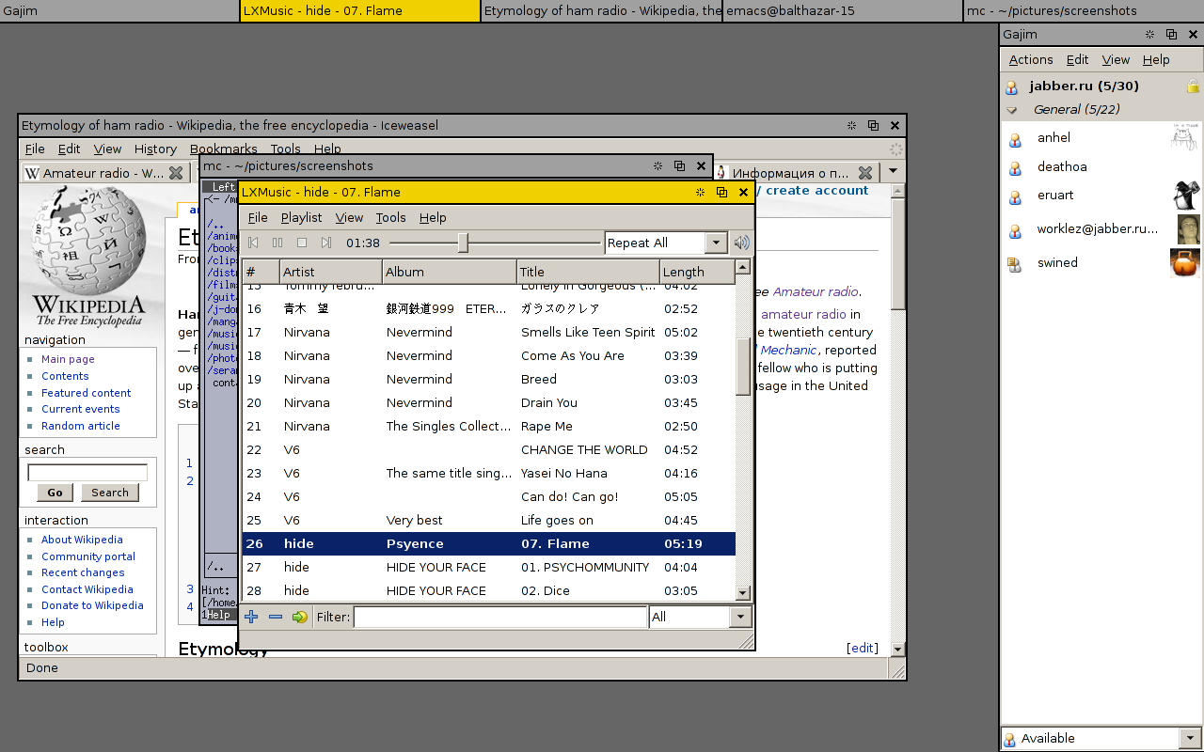
Task: Open the Iceweasel tab list dropdown arrow
Action: click(x=893, y=173)
